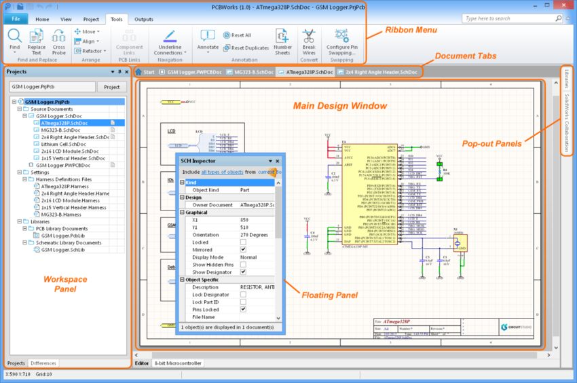The height and width of the screenshot is (383, 577).
Task: Switch to the Outputs ribbon tab
Action: (143, 19)
